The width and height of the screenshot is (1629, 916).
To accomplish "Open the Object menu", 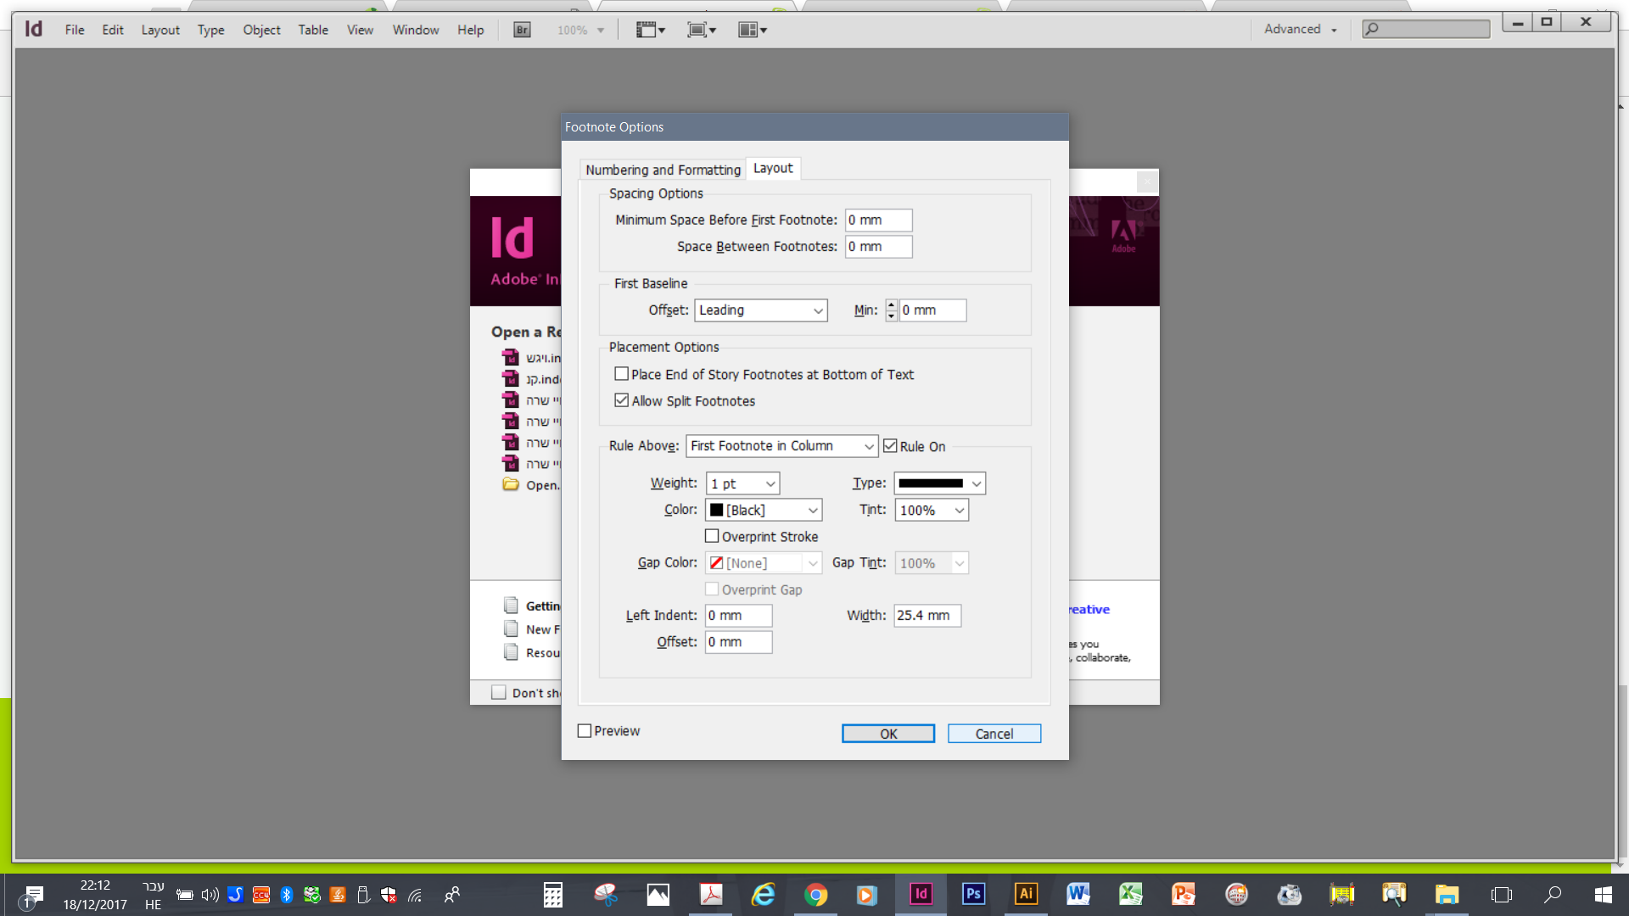I will [x=261, y=30].
